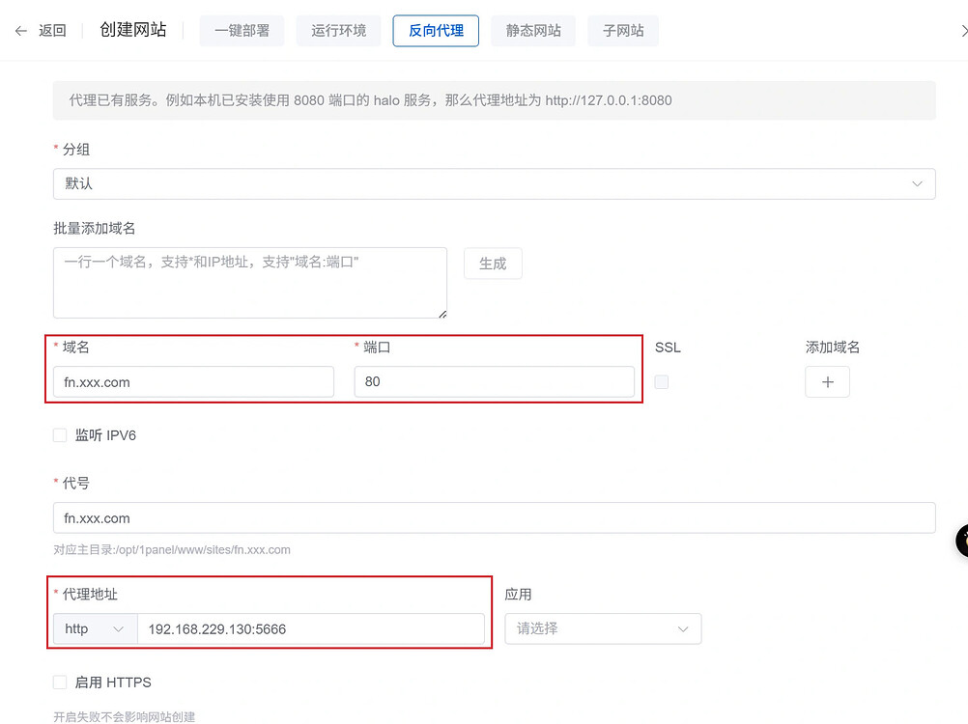This screenshot has height=724, width=968.
Task: Toggle the SSL checkbox
Action: point(661,382)
